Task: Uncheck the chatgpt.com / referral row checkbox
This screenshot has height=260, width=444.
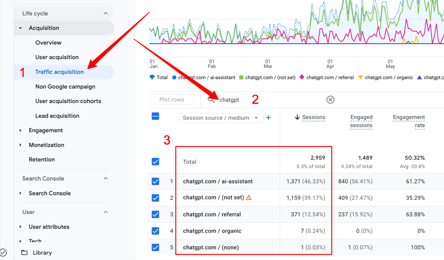Action: [155, 214]
